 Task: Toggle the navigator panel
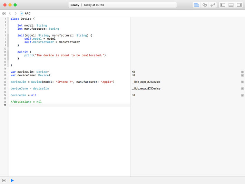coord(223,5)
